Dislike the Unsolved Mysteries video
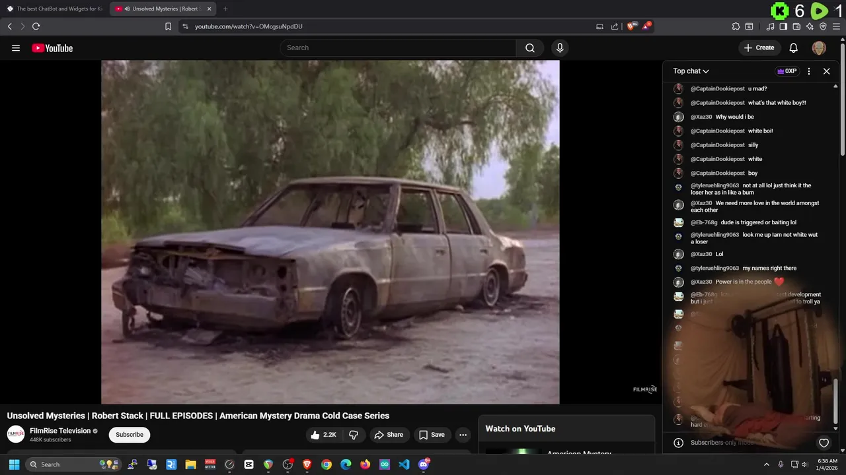Viewport: 846px width, 475px height. coord(354,435)
